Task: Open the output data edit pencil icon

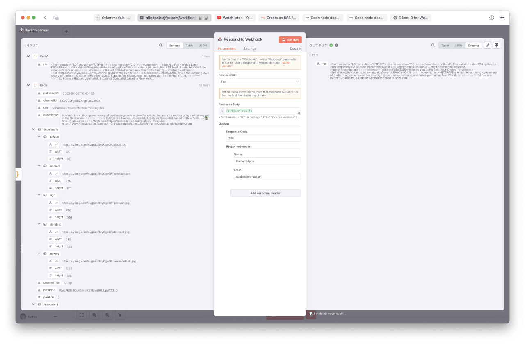Action: 487,45
